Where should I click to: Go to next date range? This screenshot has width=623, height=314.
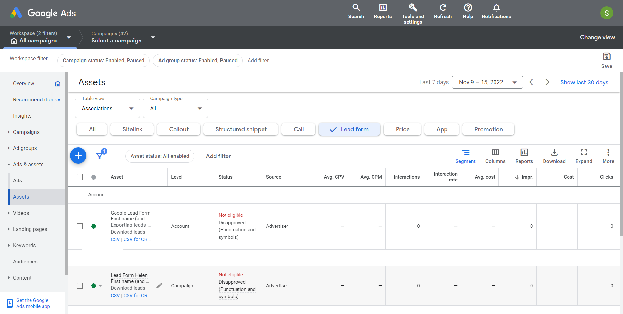(547, 82)
